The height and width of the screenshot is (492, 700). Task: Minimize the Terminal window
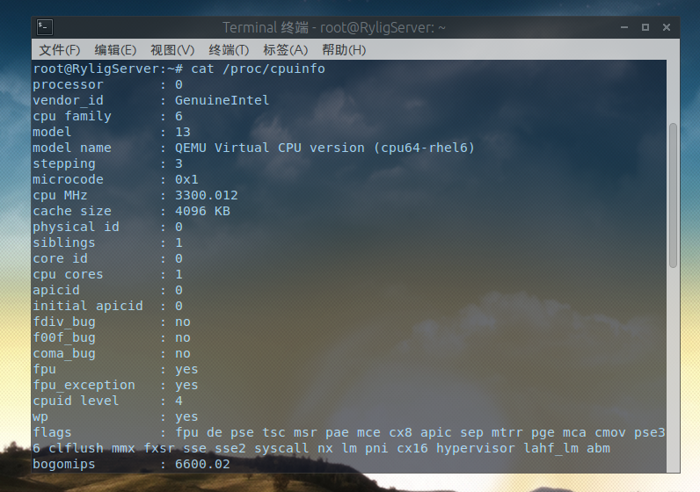[624, 27]
